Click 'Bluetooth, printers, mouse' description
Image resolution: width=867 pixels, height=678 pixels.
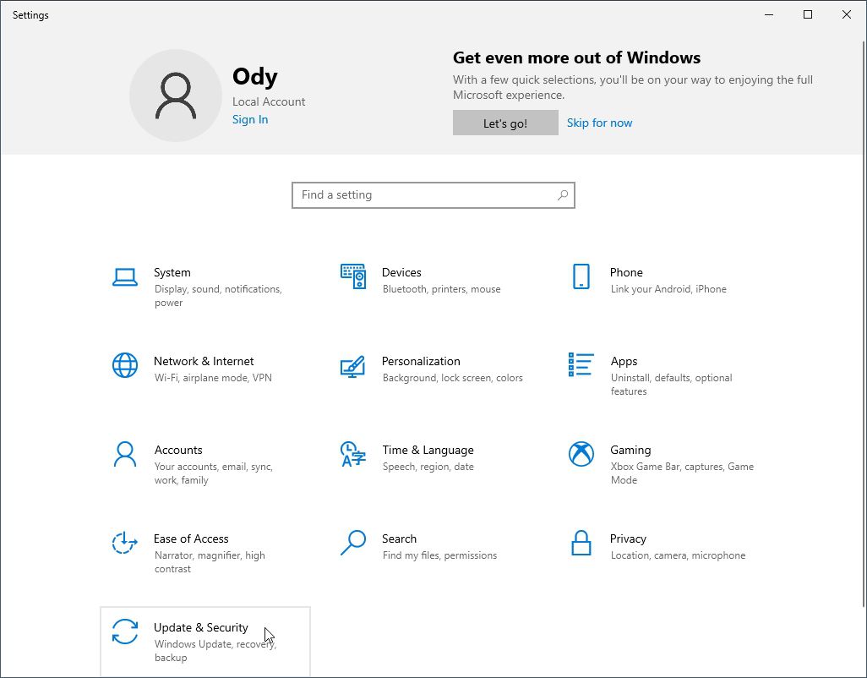tap(441, 289)
